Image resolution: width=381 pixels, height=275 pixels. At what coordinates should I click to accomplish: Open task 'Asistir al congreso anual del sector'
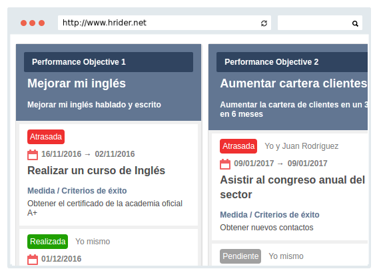pos(292,187)
